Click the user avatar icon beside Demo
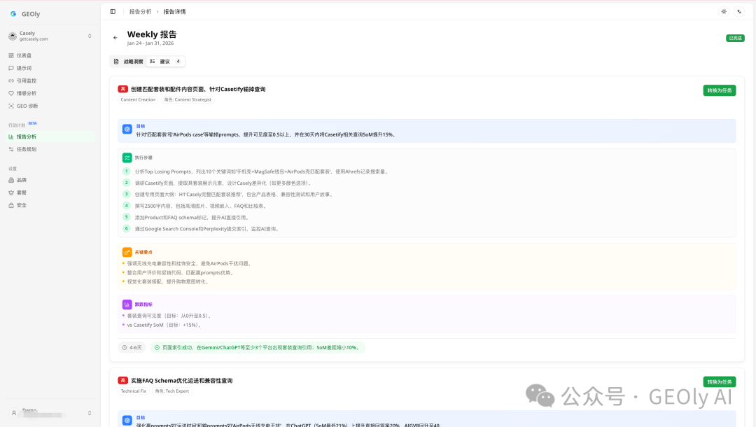 pyautogui.click(x=14, y=413)
